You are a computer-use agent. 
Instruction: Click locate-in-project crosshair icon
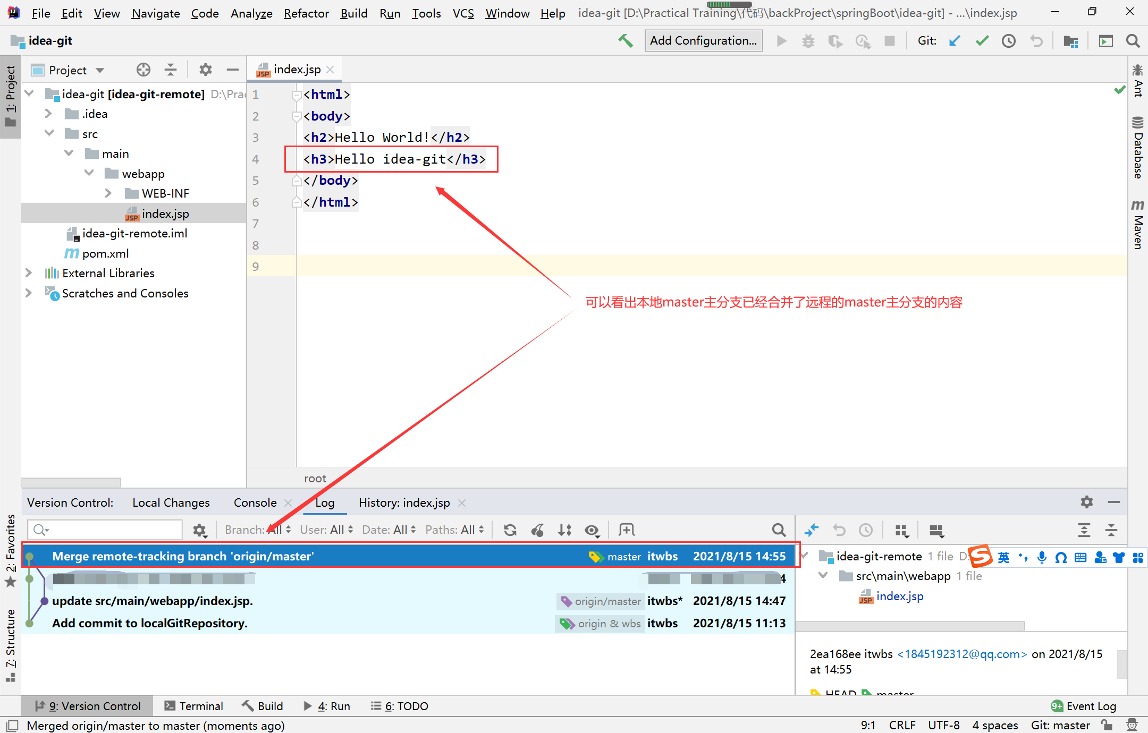[x=143, y=70]
